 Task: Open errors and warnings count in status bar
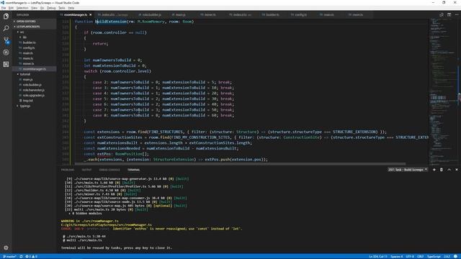click(31, 257)
